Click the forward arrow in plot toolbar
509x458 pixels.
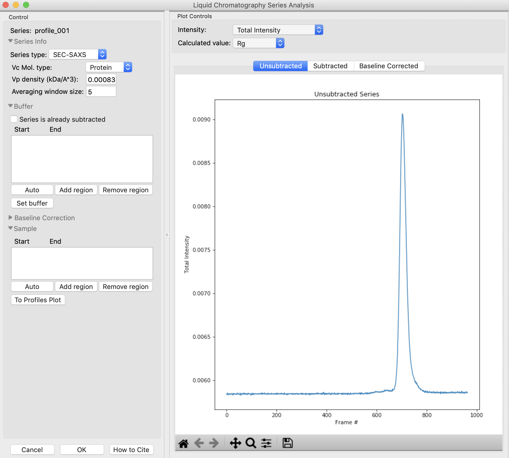pos(214,443)
